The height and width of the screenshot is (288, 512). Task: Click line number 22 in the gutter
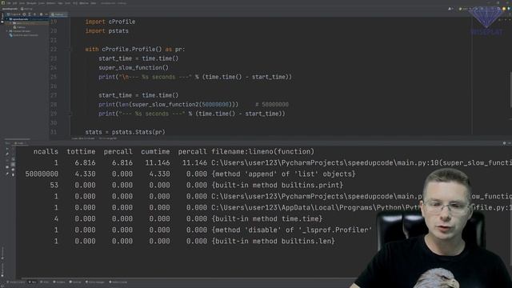coord(54,49)
